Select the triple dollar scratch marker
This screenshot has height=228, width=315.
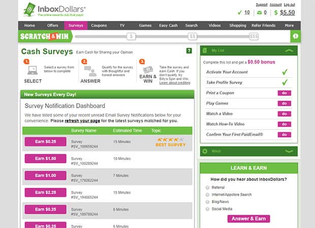coord(254,37)
